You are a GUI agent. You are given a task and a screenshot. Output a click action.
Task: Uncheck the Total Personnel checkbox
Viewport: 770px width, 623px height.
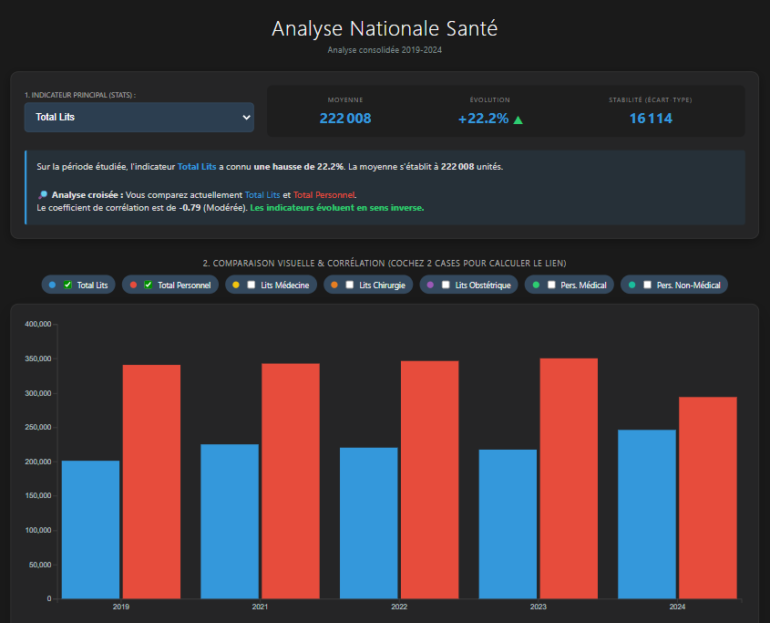tap(149, 285)
